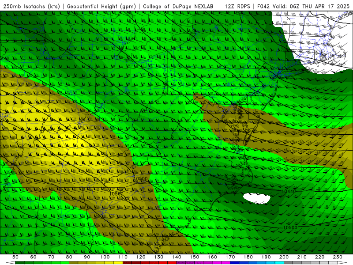The width and height of the screenshot is (353, 265).
Task: Click the 10560 height contour label
Action: (x=116, y=194)
